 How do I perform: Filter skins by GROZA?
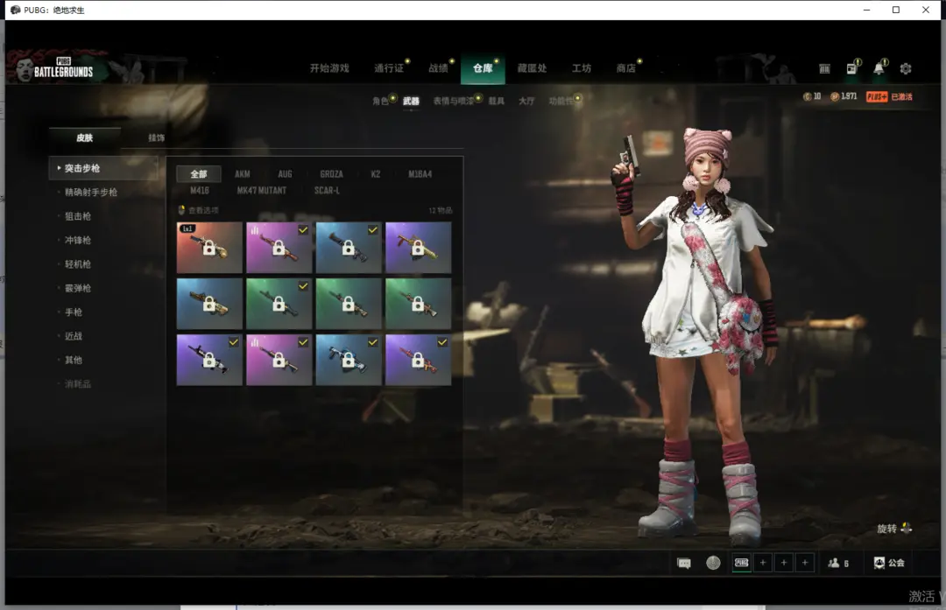click(332, 174)
